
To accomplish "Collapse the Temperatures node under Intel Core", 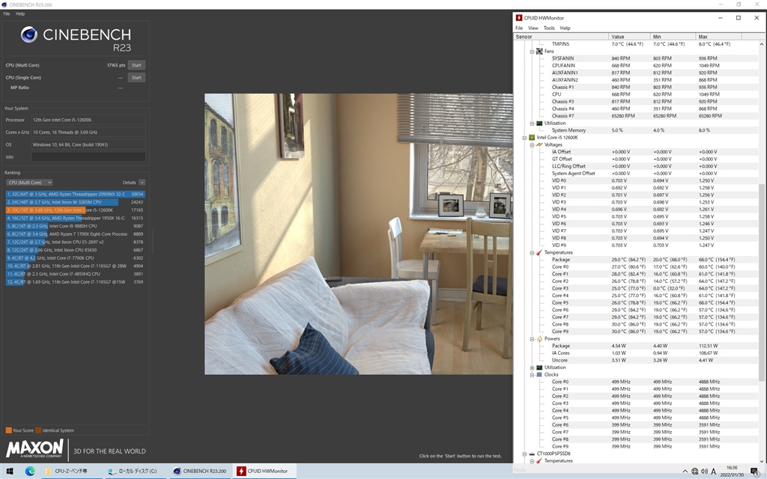I will point(533,253).
